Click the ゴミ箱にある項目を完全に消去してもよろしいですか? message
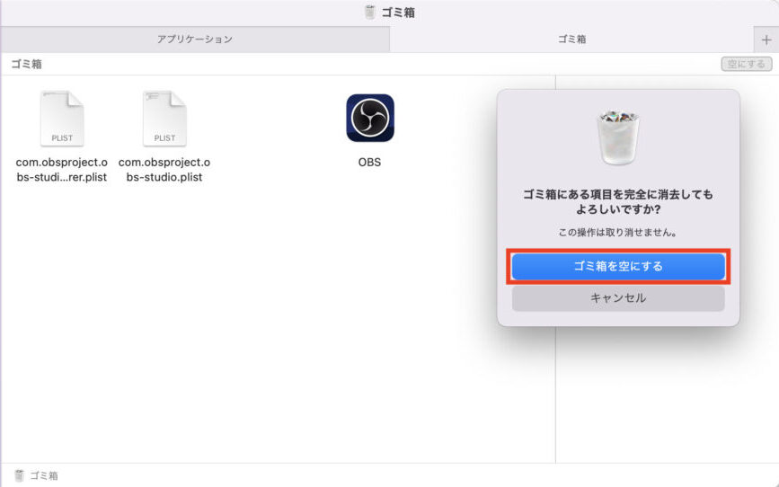 coord(618,201)
